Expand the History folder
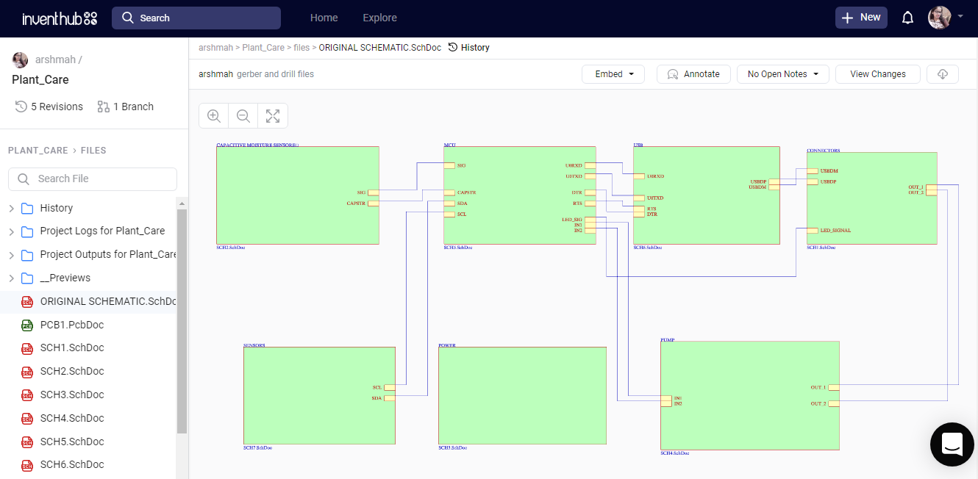 click(x=11, y=209)
